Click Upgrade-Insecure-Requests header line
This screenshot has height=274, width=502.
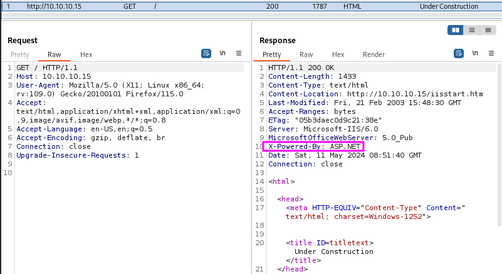click(78, 155)
